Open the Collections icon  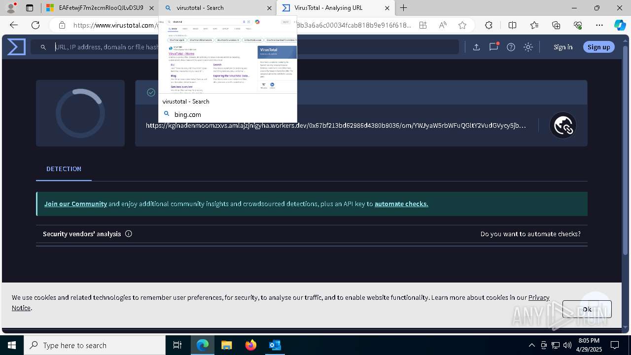pyautogui.click(x=556, y=25)
